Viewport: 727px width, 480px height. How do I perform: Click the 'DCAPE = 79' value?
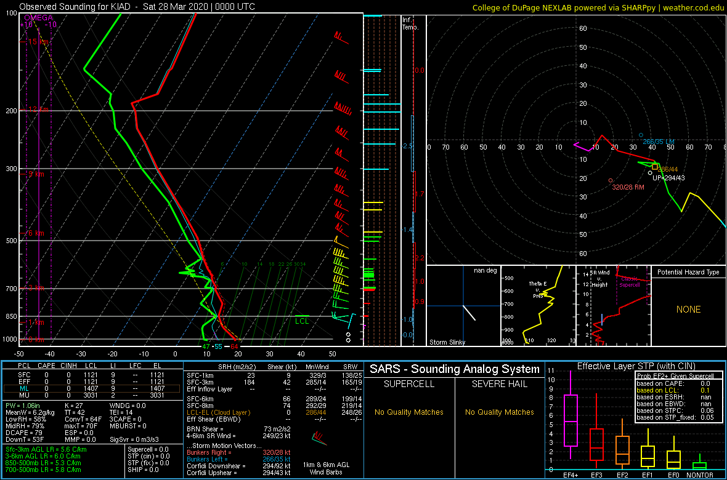[23, 433]
